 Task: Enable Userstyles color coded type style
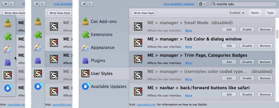point(247,78)
